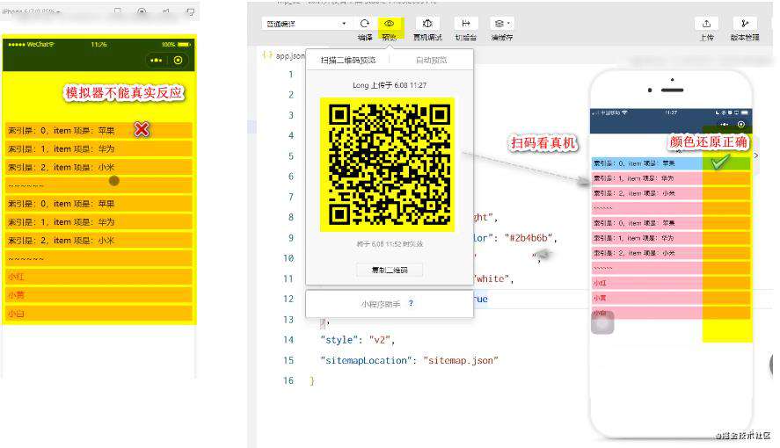The height and width of the screenshot is (448, 780).
Task: Expand the arrow next to 清缓存 icon
Action: tap(508, 24)
